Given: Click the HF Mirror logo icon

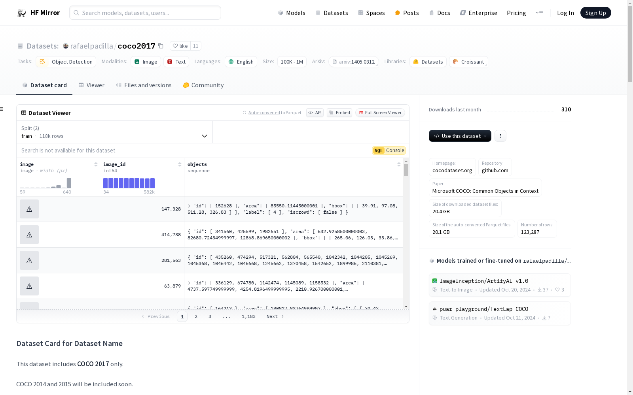Looking at the screenshot, I should point(22,13).
